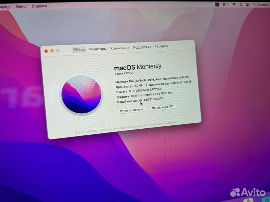Image resolution: width=270 pixels, height=202 pixels.
Task: Click the MacBook Pro 13-inch model line
Action: coord(152,80)
